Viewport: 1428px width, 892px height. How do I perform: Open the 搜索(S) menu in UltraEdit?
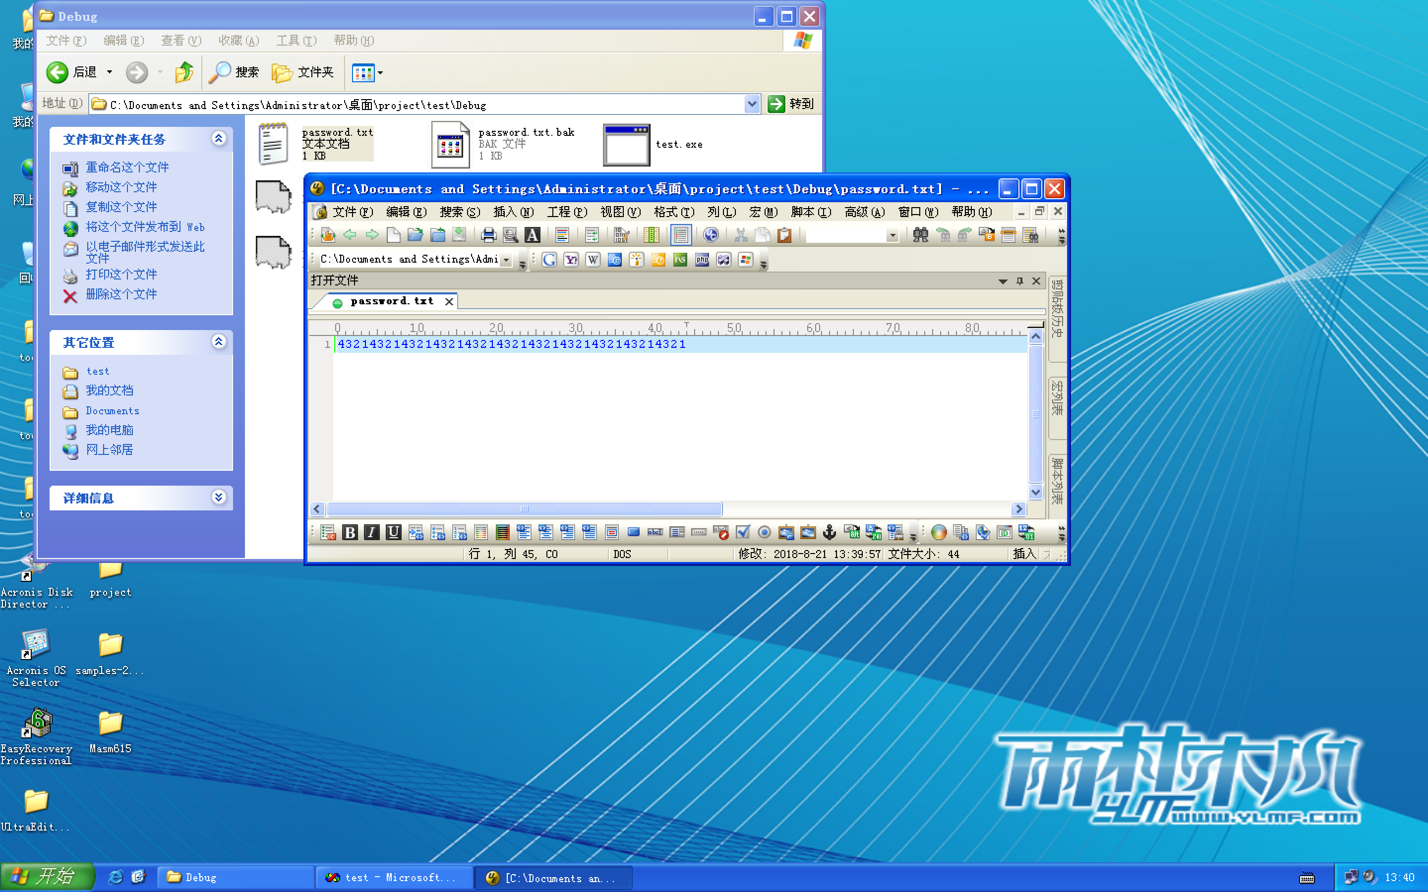pyautogui.click(x=460, y=212)
